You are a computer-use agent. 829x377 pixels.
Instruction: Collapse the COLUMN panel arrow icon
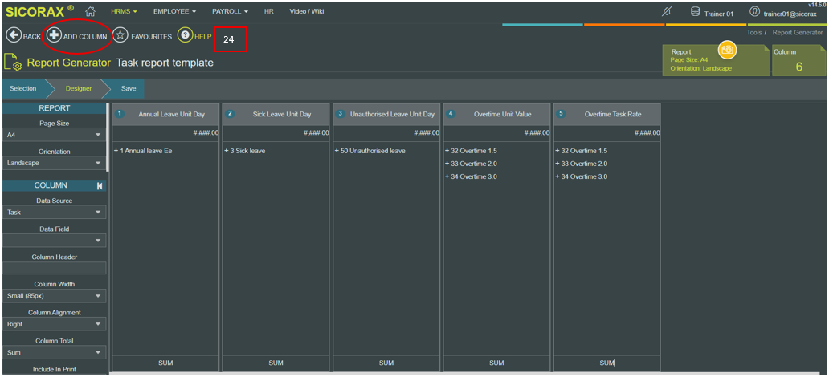[100, 186]
